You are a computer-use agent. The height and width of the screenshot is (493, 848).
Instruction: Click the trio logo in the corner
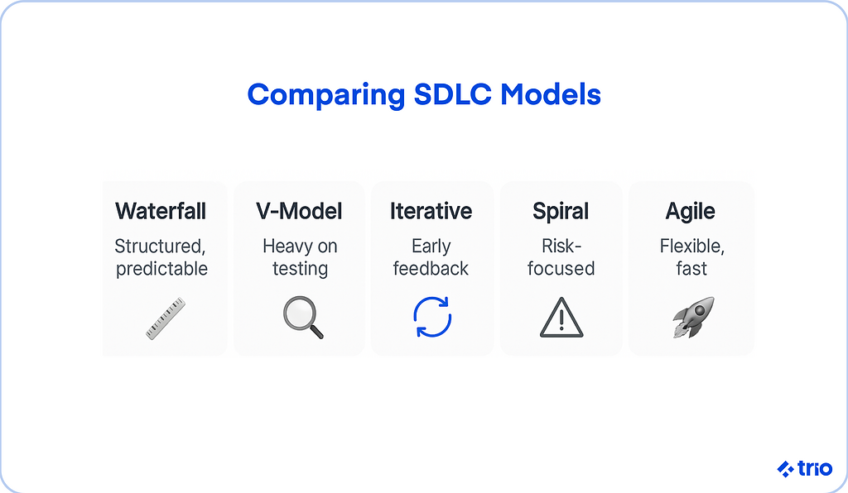786,469
